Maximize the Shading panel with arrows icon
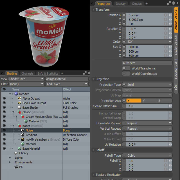This screenshot has height=180, width=180. pos(85,73)
